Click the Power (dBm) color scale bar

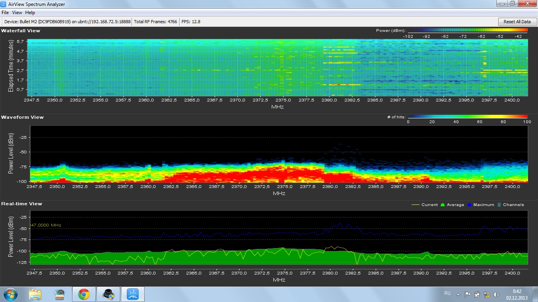coord(467,30)
